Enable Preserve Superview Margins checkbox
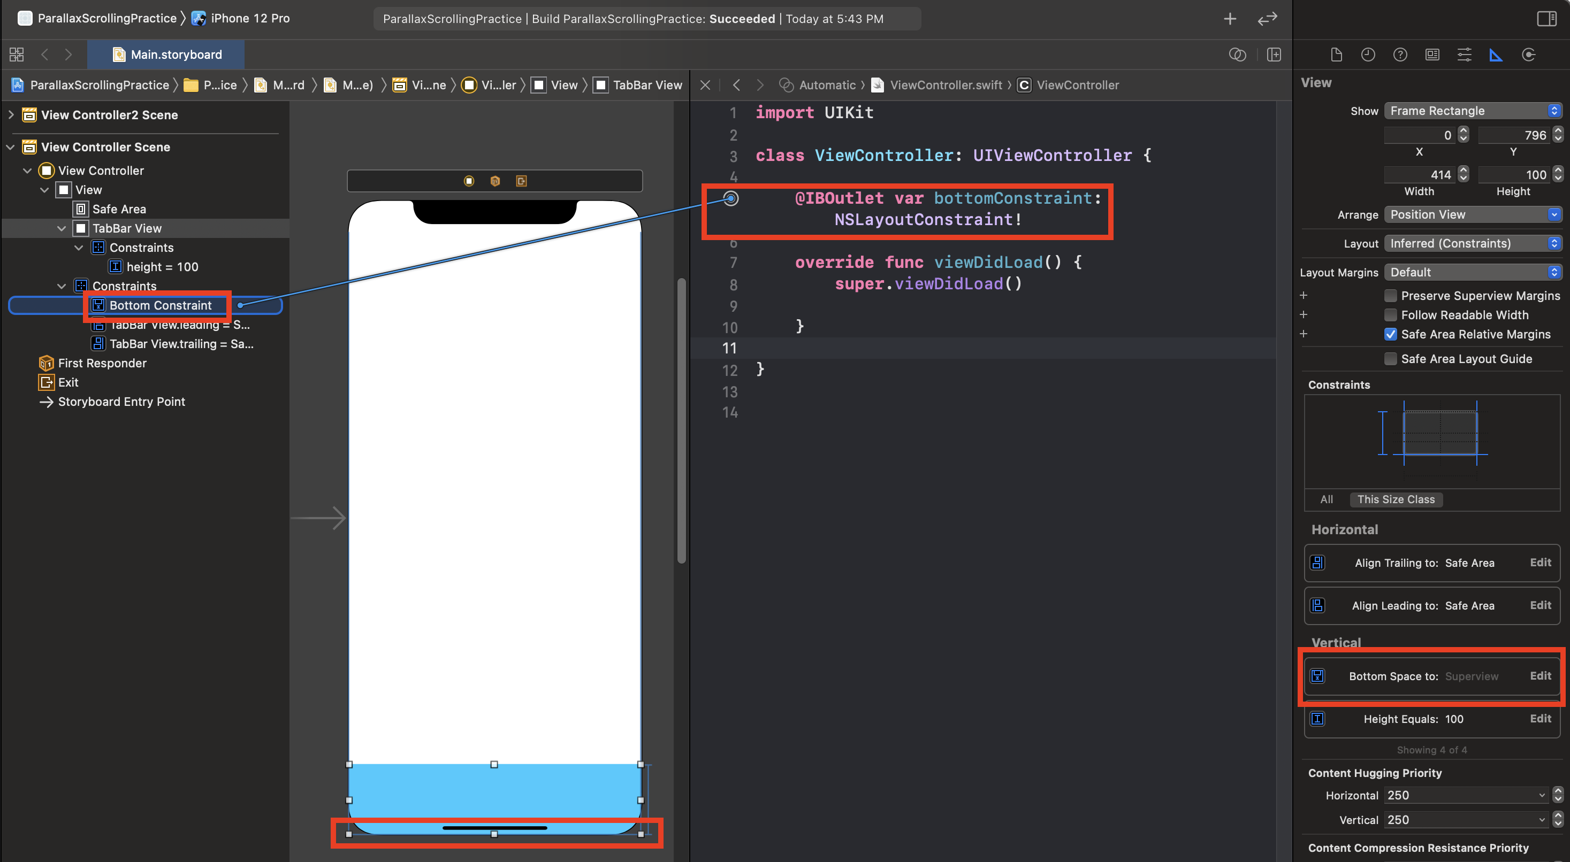The height and width of the screenshot is (862, 1570). click(x=1391, y=296)
